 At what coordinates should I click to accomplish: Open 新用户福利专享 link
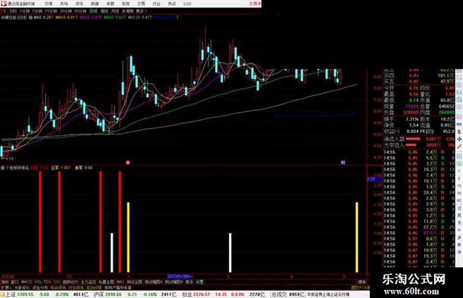[118, 287]
